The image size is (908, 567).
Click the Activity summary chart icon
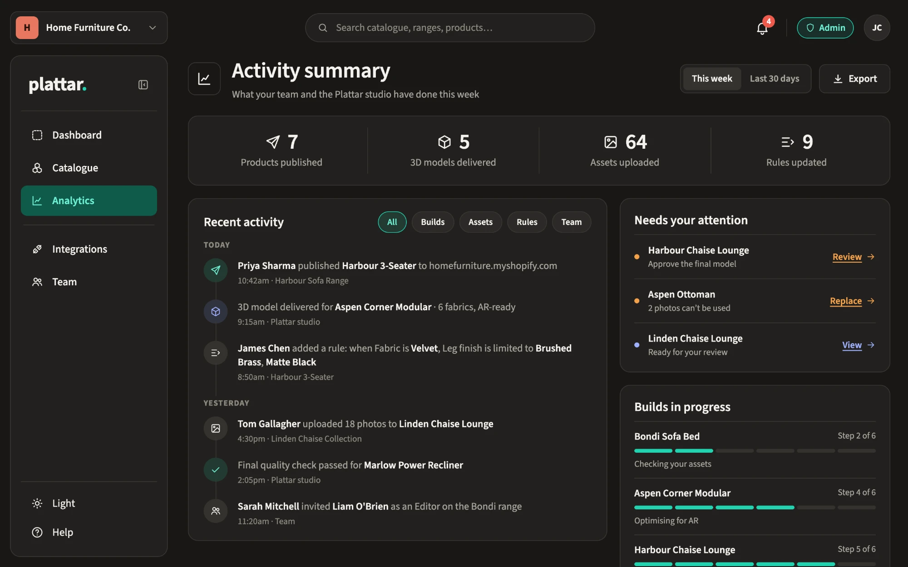204,78
